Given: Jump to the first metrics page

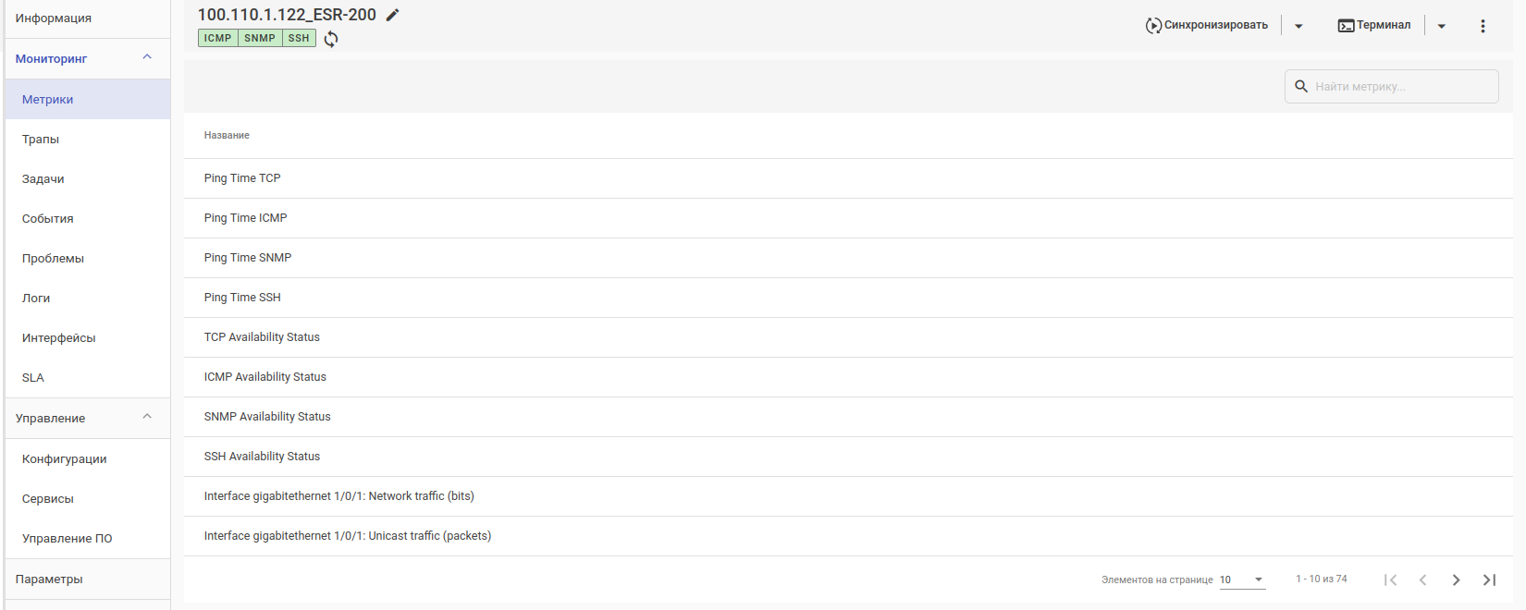Looking at the screenshot, I should pyautogui.click(x=1390, y=579).
